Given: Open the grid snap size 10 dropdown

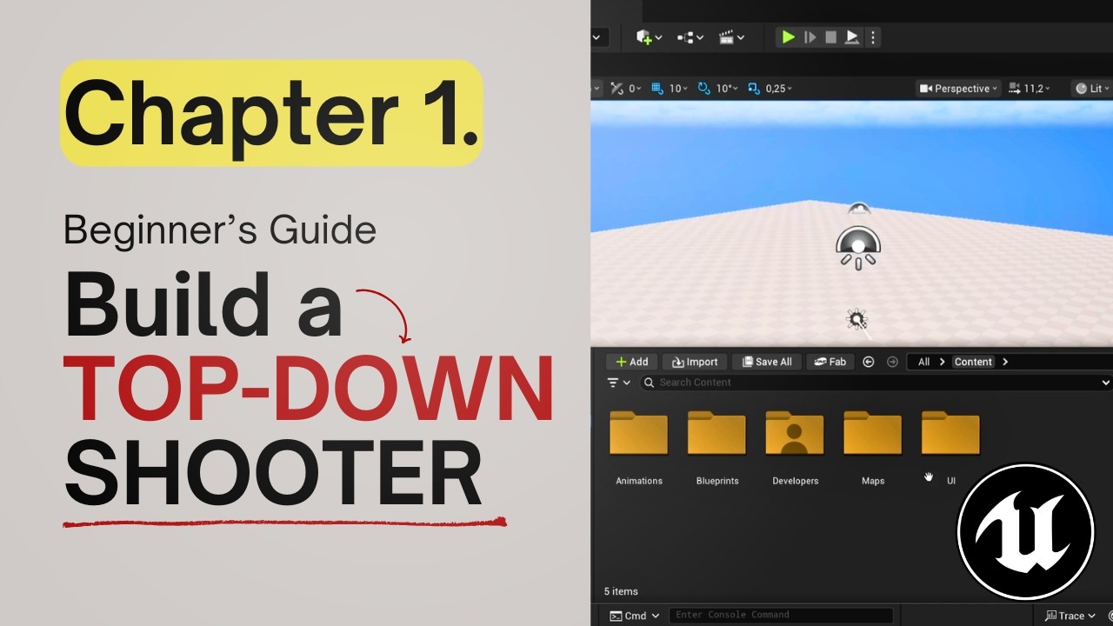Looking at the screenshot, I should 678,89.
